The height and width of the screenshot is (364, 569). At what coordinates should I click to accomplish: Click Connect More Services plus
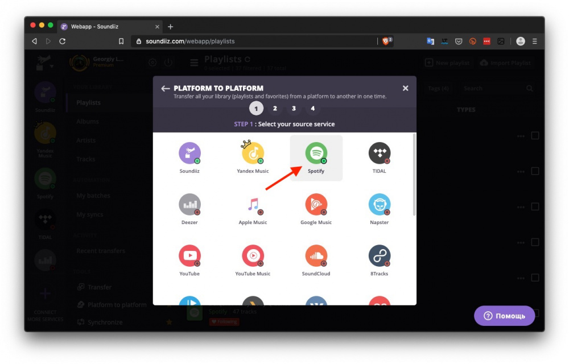45,293
